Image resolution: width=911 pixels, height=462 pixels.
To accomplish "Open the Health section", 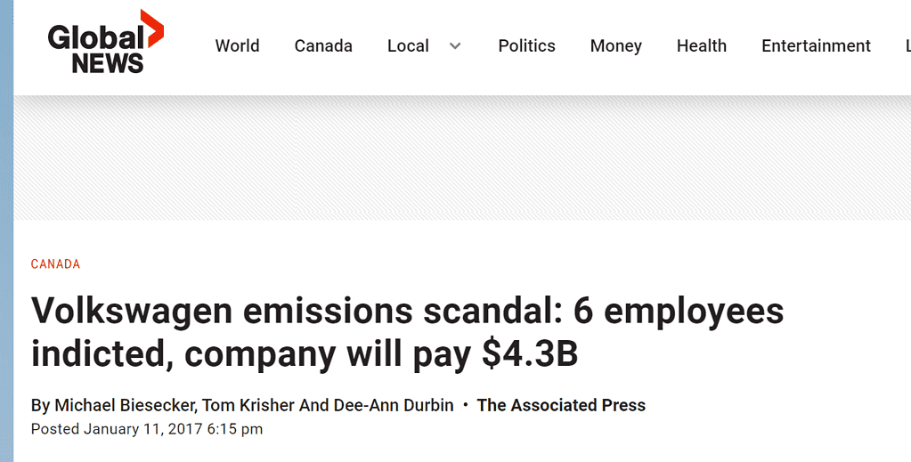I will click(x=701, y=46).
